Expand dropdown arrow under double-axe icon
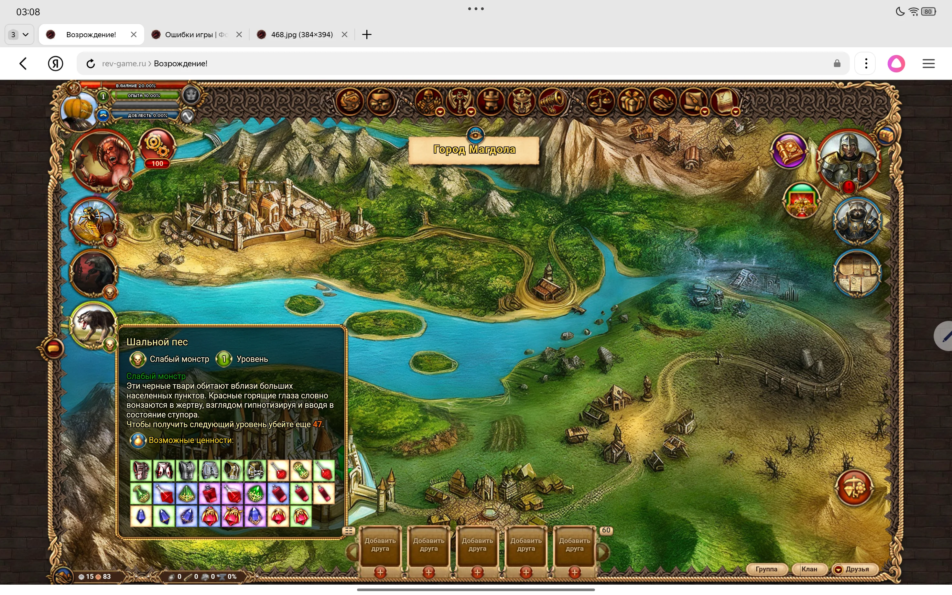This screenshot has width=952, height=595. [x=471, y=112]
